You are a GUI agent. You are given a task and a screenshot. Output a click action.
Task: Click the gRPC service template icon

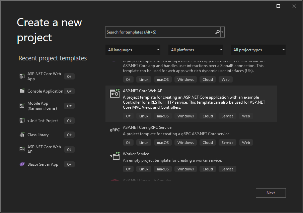[x=115, y=130]
